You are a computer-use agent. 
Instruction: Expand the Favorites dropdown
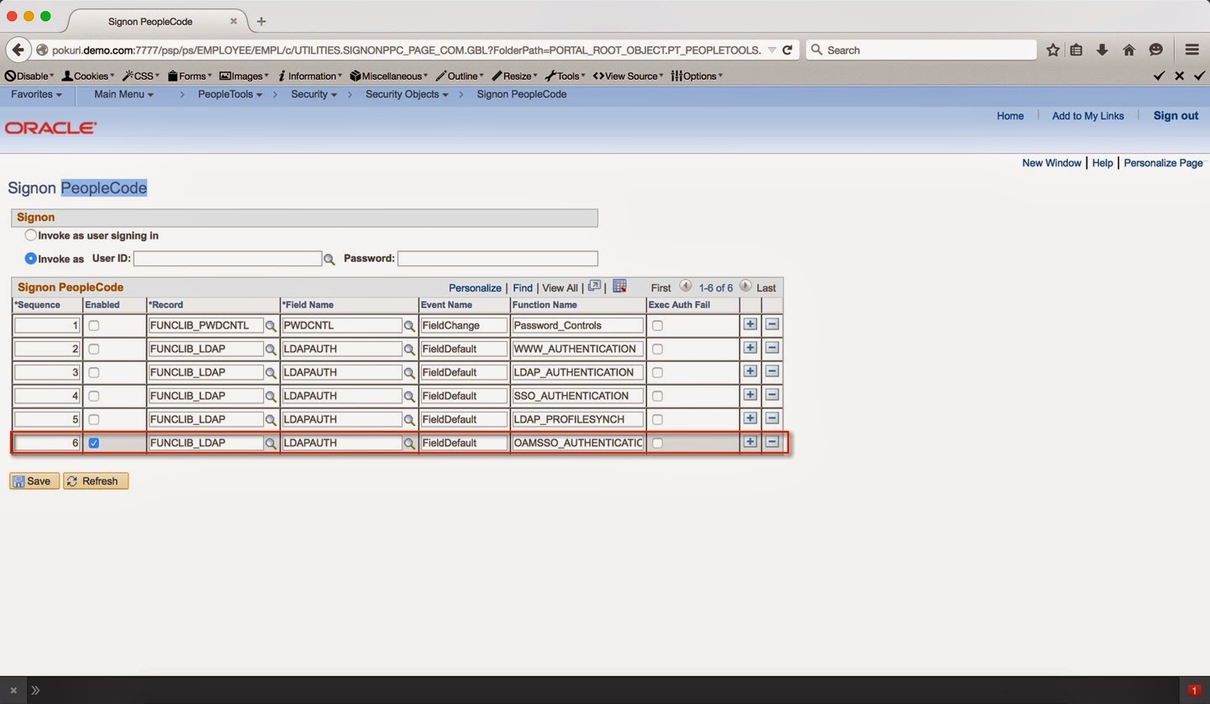pyautogui.click(x=34, y=94)
